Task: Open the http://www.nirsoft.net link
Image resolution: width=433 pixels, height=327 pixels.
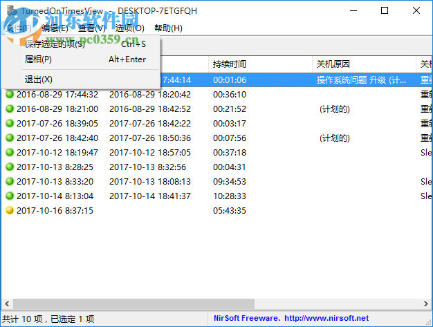Action: tap(326, 318)
